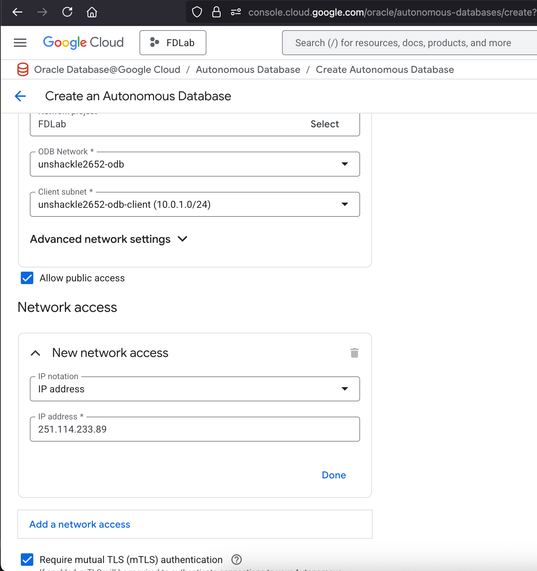Return using the blue back arrow
Screen dimensions: 537x571
(20, 96)
